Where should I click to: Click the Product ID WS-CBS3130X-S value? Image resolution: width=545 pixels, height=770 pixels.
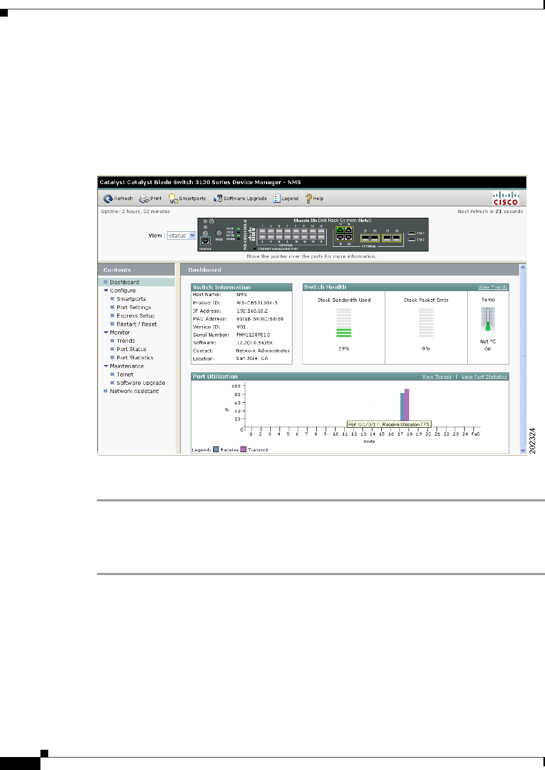coord(257,303)
